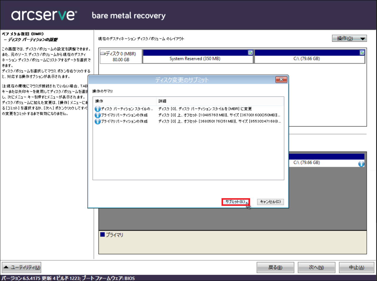
Task: Abort using 中止(A) button
Action: coord(356,267)
